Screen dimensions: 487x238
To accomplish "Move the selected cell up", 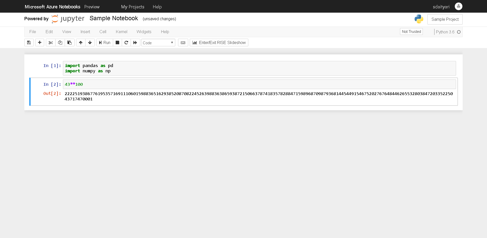I will click(x=81, y=42).
